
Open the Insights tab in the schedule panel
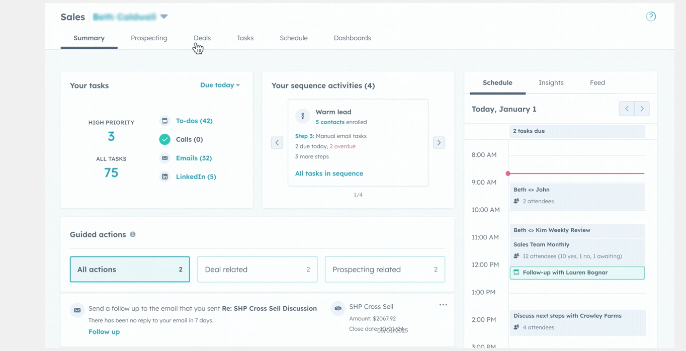click(551, 82)
